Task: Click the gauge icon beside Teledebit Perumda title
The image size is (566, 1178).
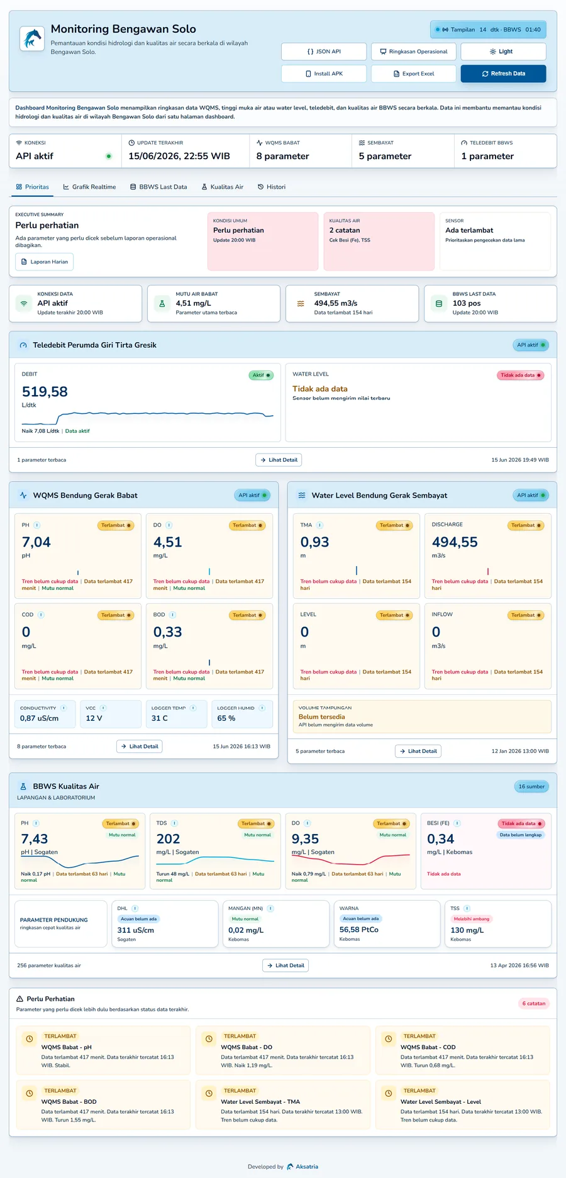Action: 23,345
